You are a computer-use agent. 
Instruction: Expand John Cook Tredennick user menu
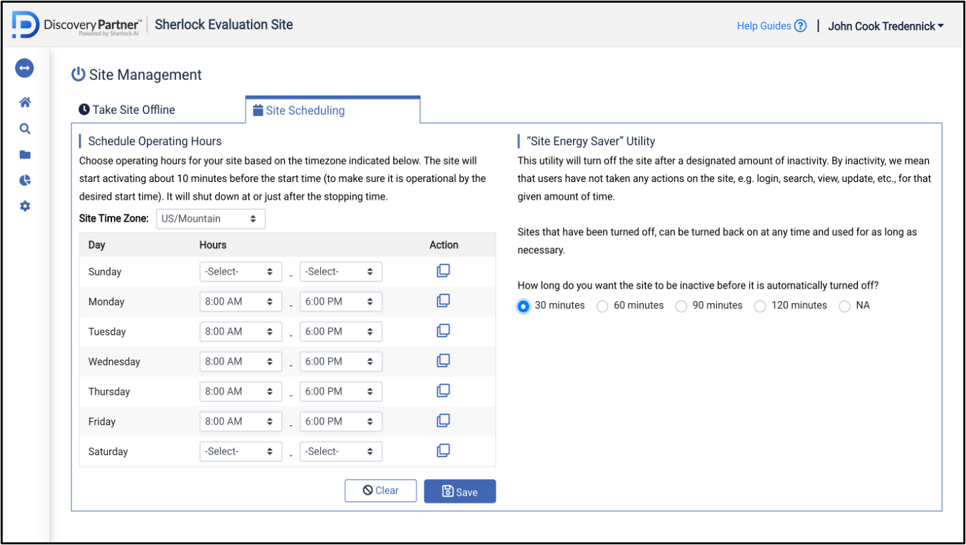[x=885, y=26]
